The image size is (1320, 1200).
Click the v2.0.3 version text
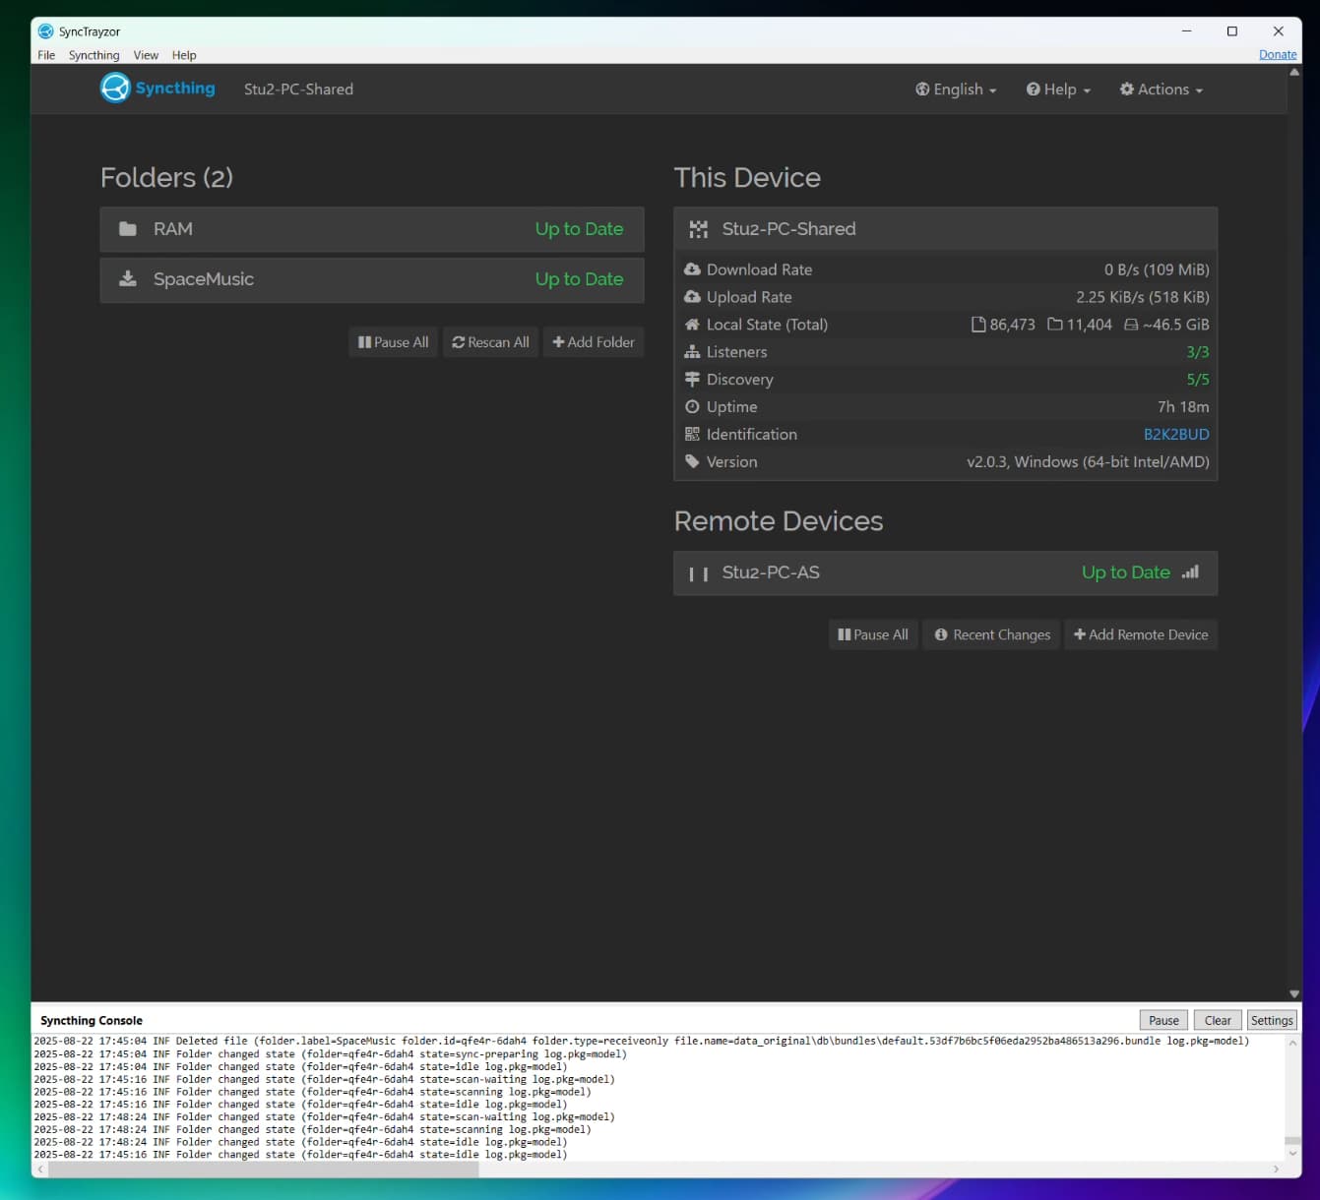point(1088,461)
